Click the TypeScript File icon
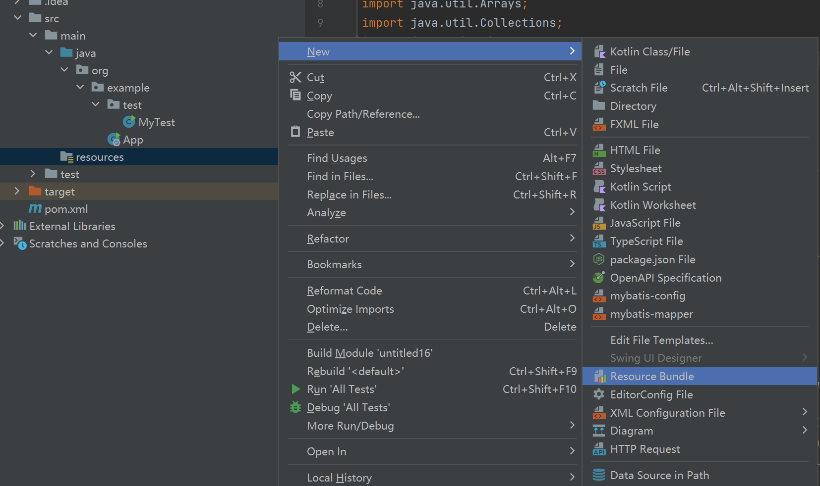This screenshot has height=486, width=820. pos(599,241)
